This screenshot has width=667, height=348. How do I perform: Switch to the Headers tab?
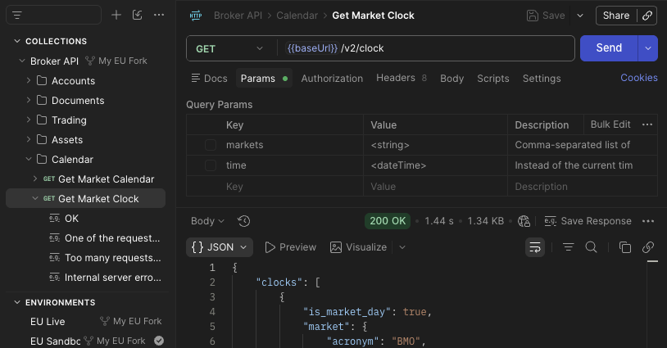[x=402, y=78]
